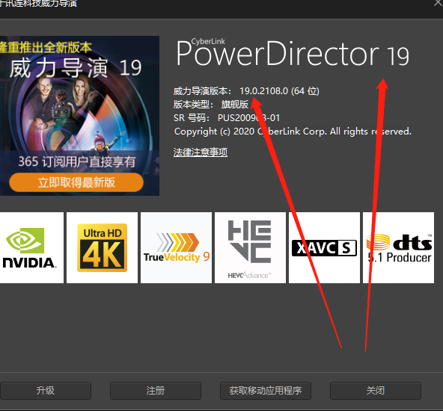Click the 获取移动应用程序 button

coord(266,391)
